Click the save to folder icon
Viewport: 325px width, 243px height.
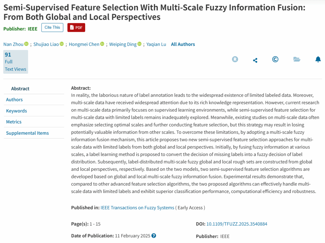point(297,59)
